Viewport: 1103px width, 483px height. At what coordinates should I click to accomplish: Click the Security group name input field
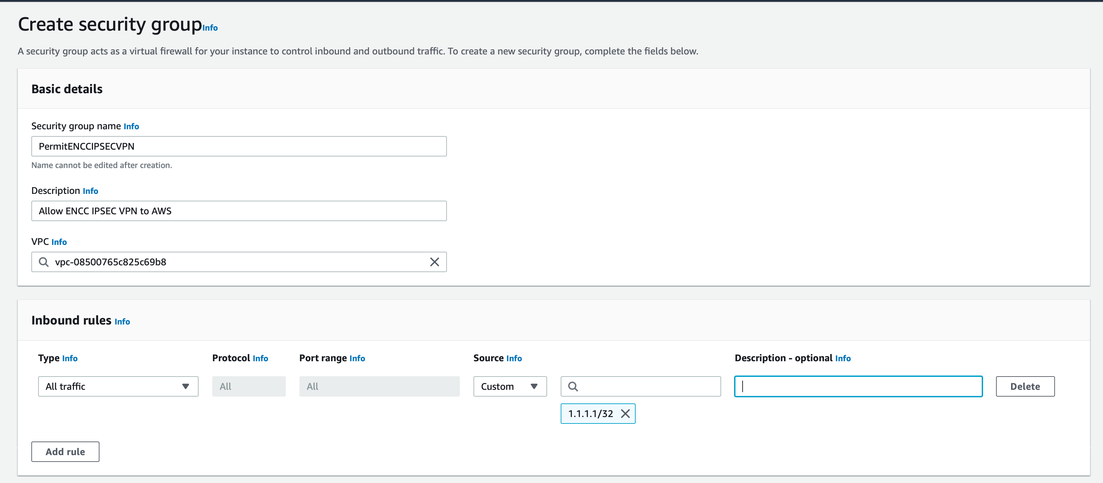pos(239,146)
